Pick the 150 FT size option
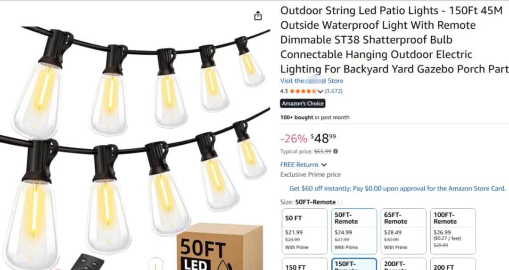 tap(304, 265)
